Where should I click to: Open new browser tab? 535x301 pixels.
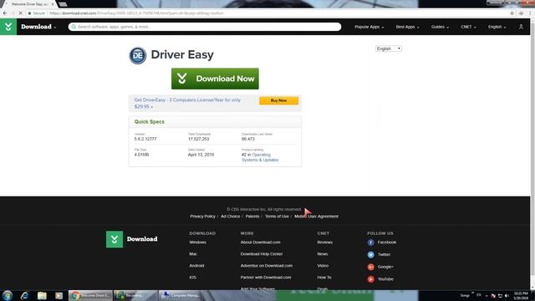63,4
